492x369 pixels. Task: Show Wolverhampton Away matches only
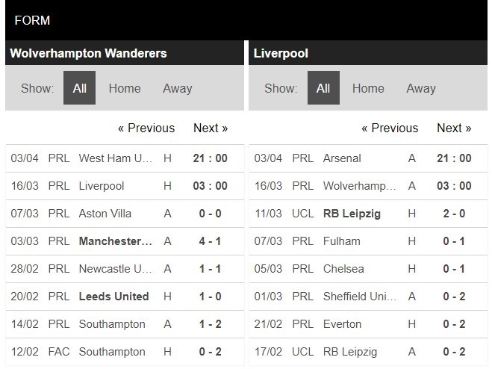(177, 88)
